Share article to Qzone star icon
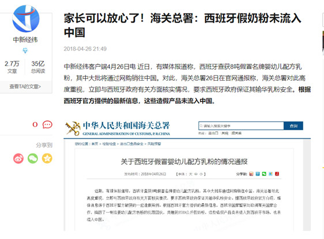This screenshot has width=324, height=239. (x=47, y=158)
